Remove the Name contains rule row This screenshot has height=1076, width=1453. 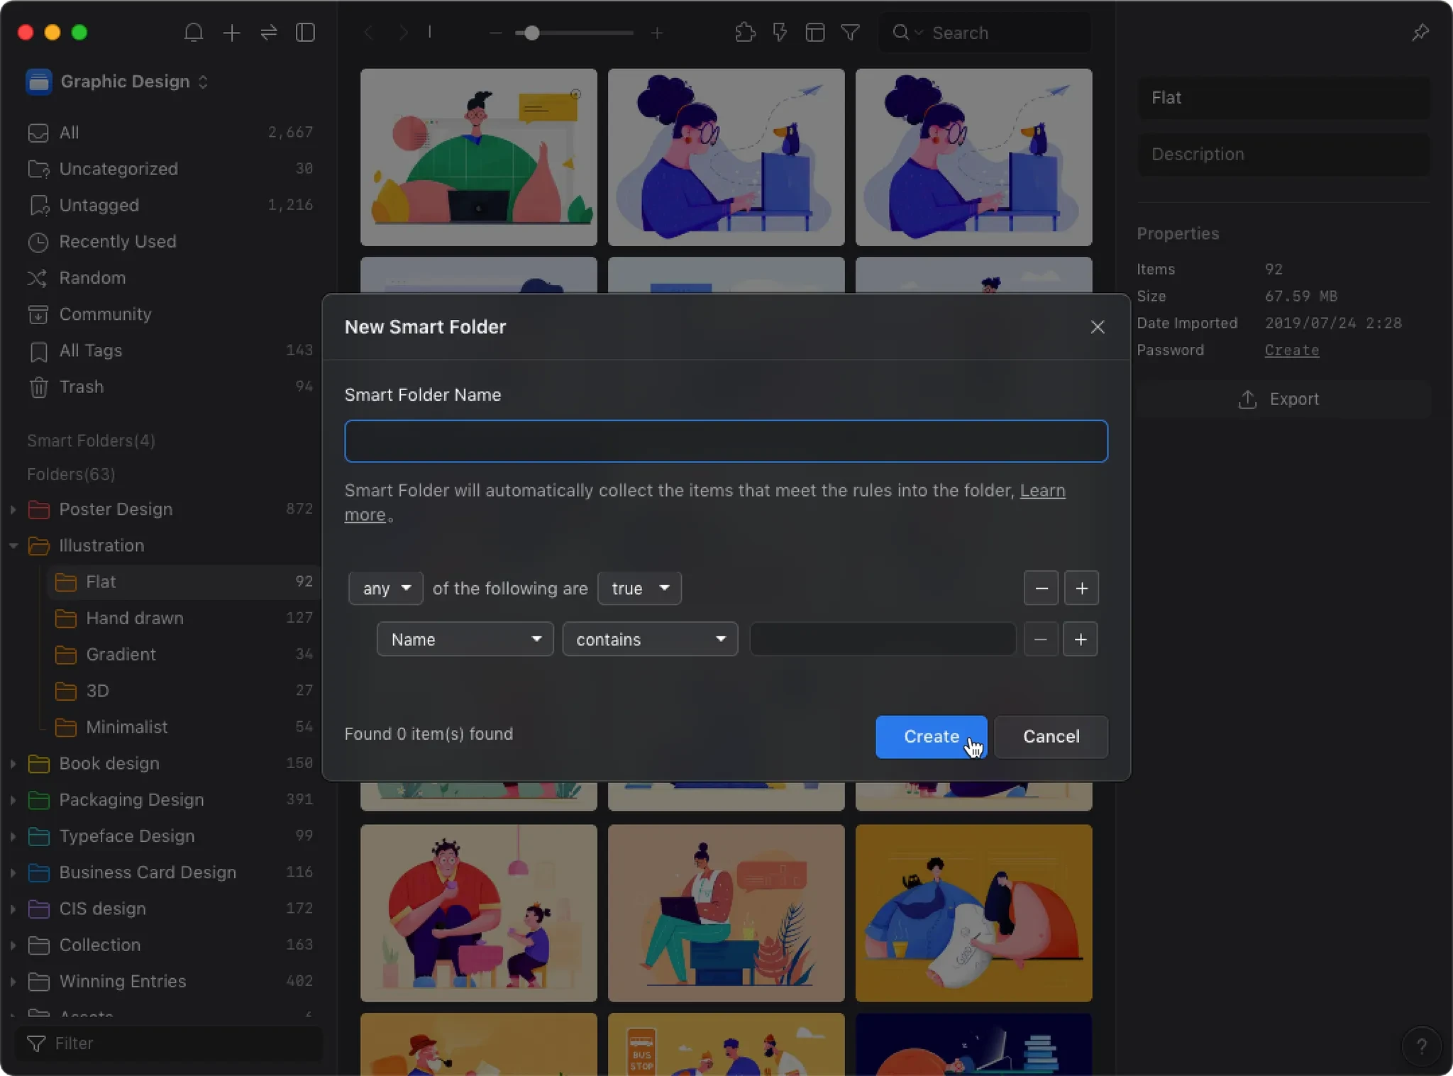1041,640
